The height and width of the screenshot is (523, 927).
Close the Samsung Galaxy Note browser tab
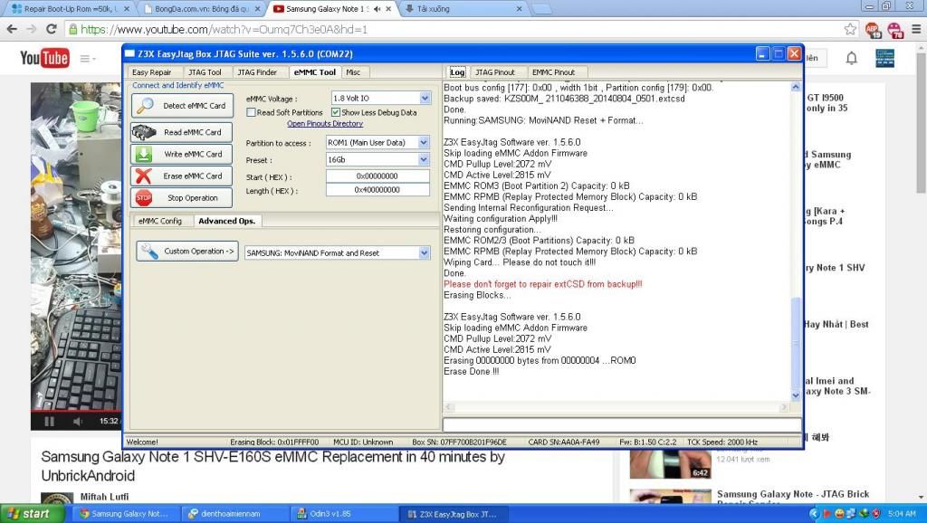[388, 9]
